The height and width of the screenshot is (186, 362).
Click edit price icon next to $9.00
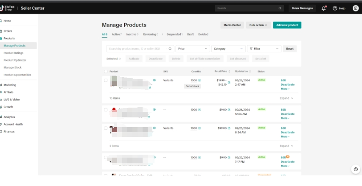click(229, 110)
